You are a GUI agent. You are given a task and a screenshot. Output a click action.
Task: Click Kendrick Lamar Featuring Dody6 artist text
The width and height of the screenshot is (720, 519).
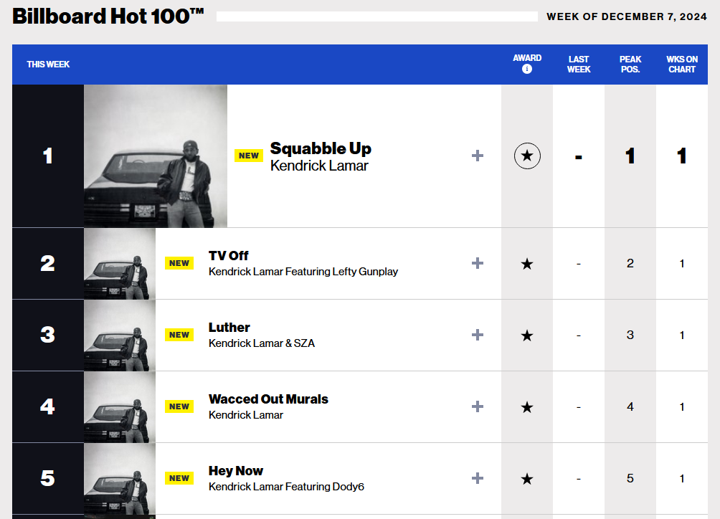click(286, 487)
